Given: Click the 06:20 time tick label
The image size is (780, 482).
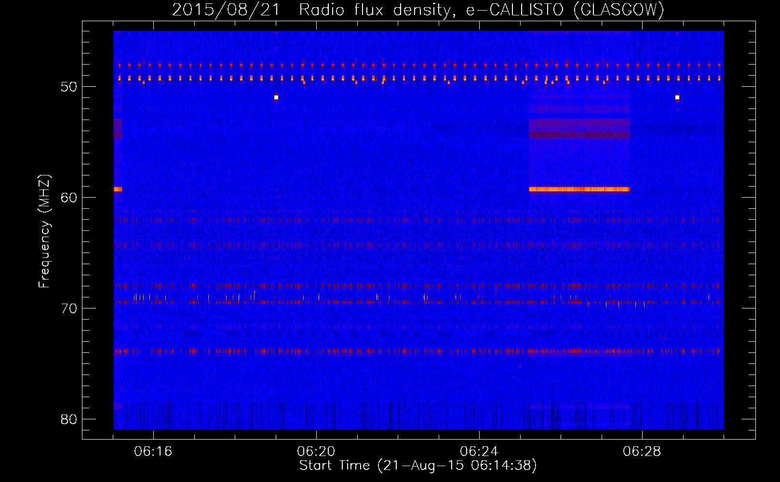Looking at the screenshot, I should click(316, 452).
